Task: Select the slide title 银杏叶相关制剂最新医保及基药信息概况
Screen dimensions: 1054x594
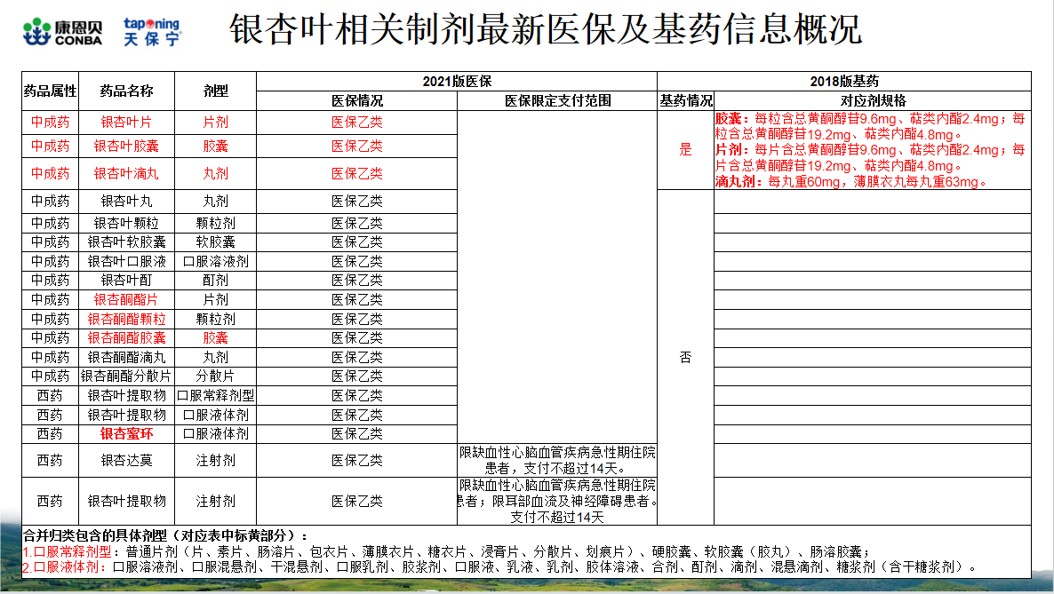Action: pos(545,29)
